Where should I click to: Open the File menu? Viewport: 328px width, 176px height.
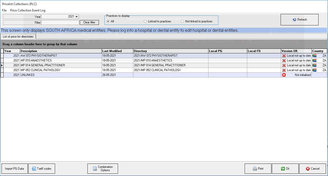click(x=4, y=10)
